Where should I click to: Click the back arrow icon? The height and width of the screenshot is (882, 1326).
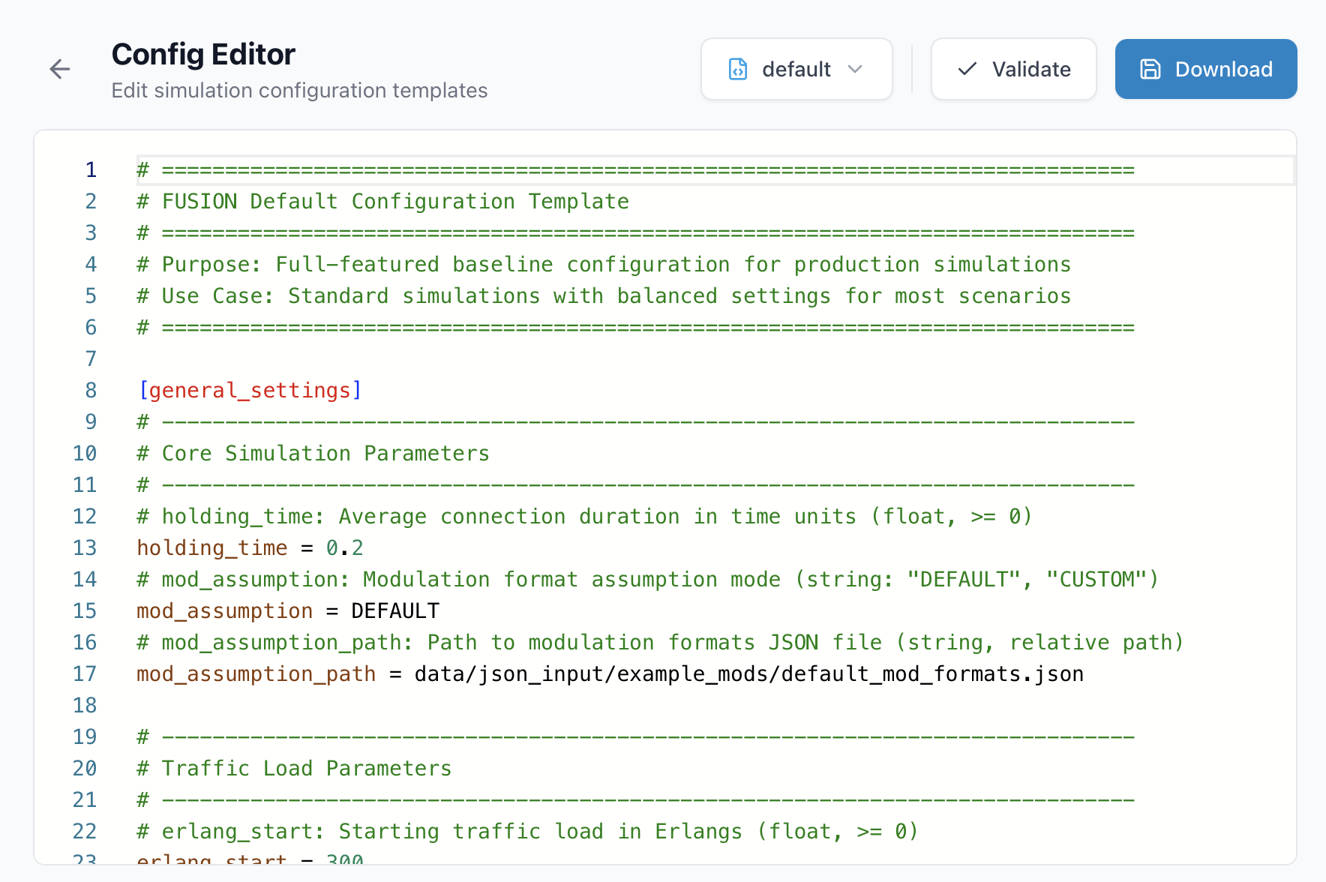point(60,69)
